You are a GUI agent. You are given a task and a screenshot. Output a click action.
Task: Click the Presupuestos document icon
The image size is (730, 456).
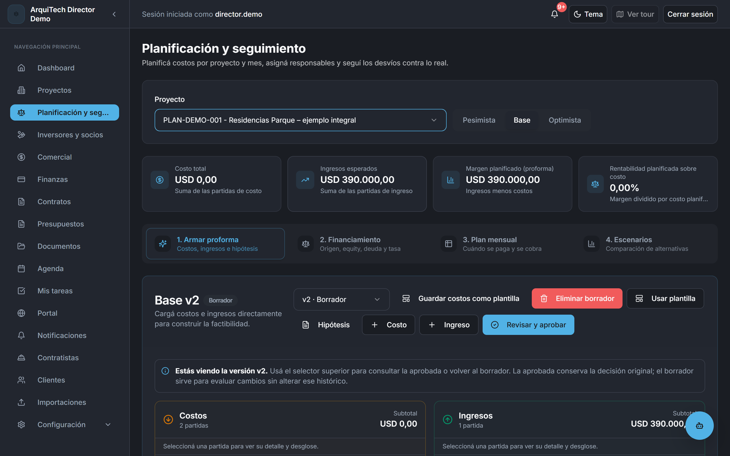coord(21,224)
